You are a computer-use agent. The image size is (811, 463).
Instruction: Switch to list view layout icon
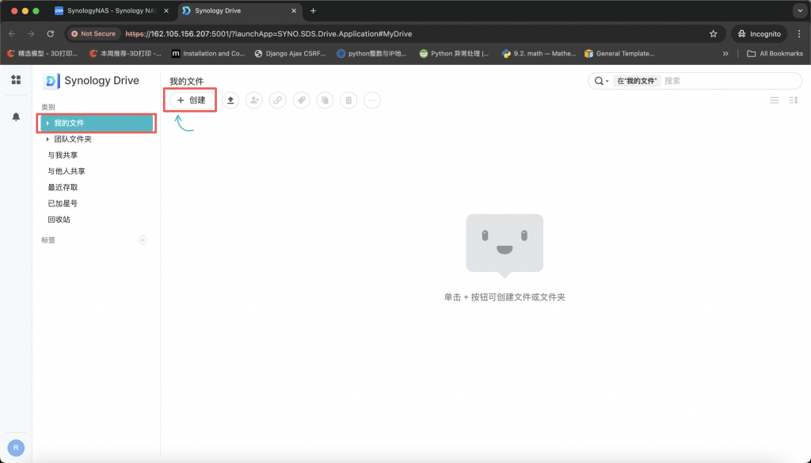point(775,100)
